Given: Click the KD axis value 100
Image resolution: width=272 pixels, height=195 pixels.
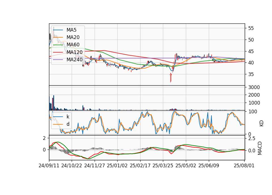Looking at the screenshot, I should pyautogui.click(x=252, y=112).
